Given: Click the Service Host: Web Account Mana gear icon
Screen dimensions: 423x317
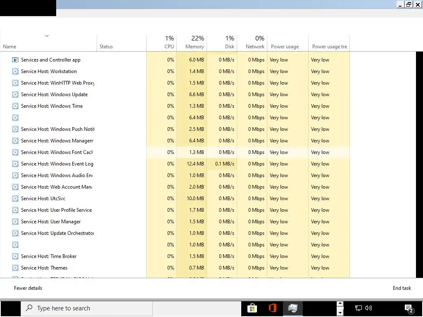Looking at the screenshot, I should click(15, 187).
